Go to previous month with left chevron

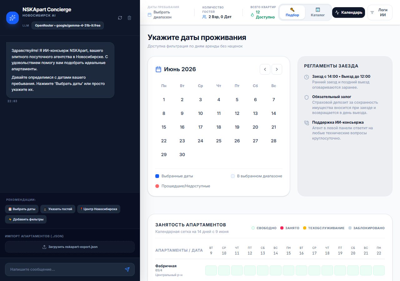coord(265,69)
